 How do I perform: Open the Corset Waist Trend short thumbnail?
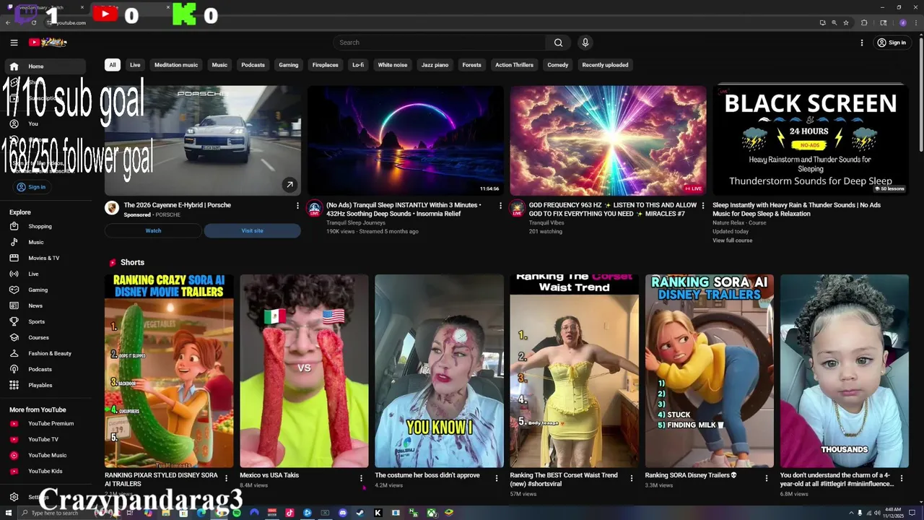(x=574, y=371)
